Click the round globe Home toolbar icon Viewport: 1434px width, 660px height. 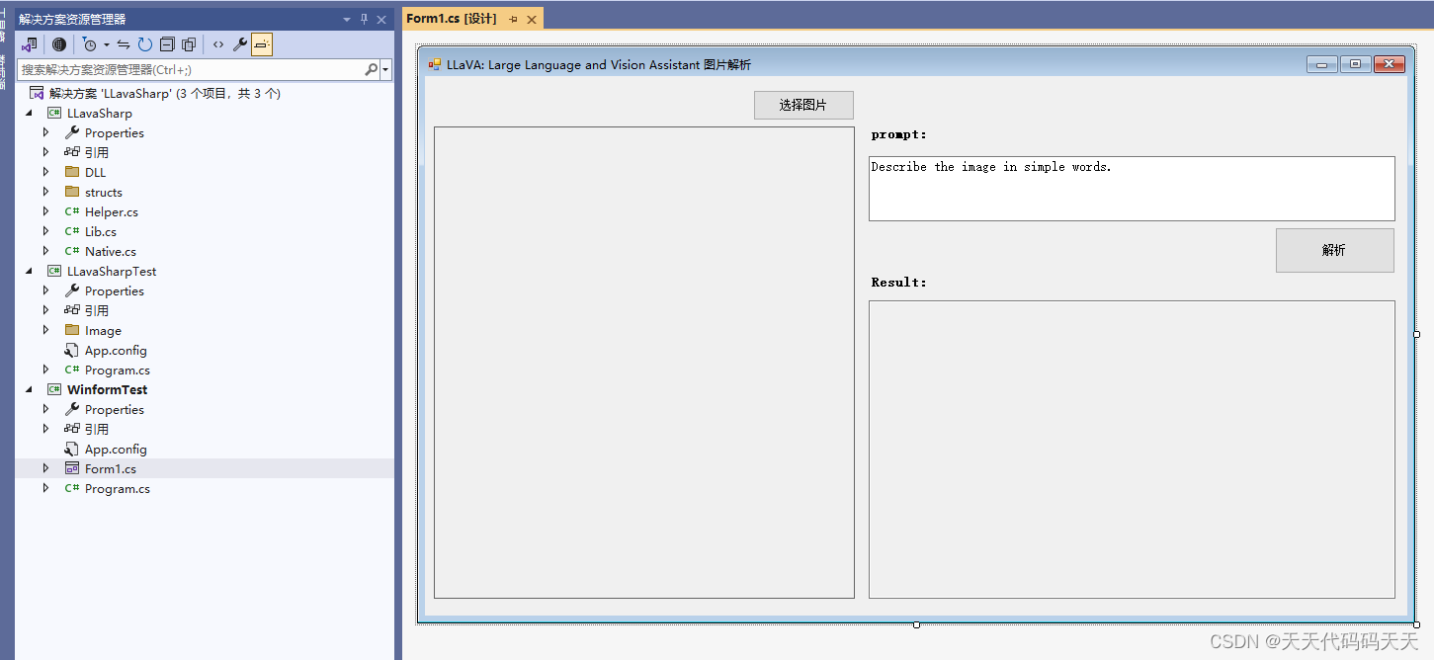[x=59, y=44]
